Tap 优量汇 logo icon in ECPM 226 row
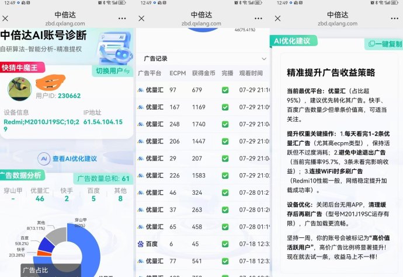 click(141, 176)
